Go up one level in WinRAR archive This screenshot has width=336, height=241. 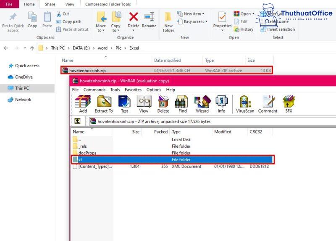pyautogui.click(x=77, y=121)
